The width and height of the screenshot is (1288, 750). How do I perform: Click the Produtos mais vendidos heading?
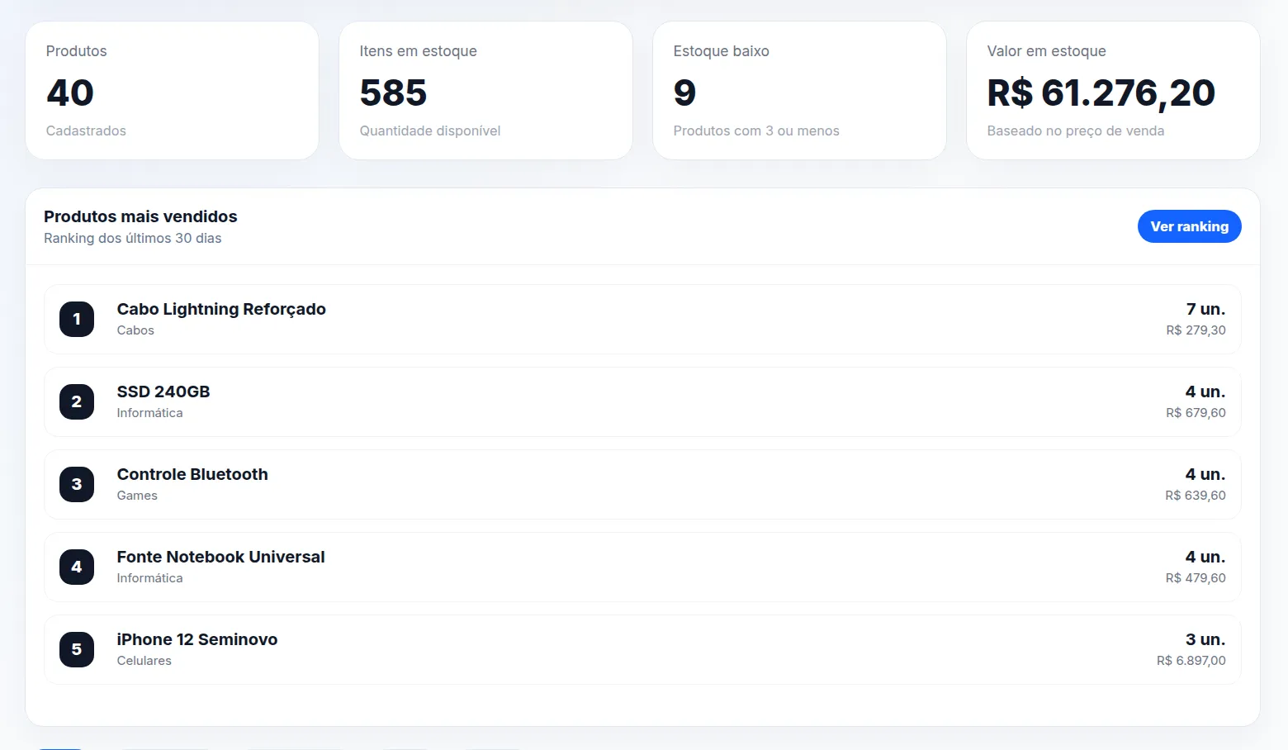(x=140, y=216)
